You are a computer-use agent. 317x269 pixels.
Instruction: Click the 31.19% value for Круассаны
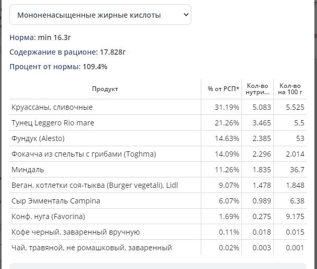227,107
